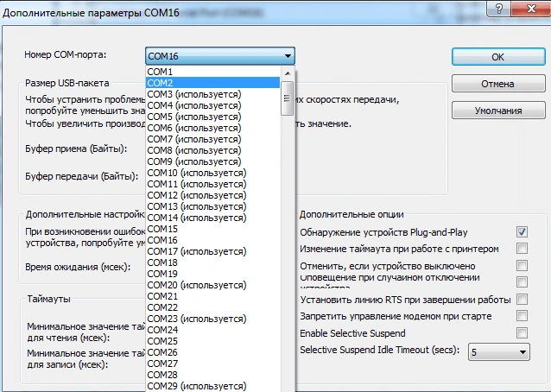Choose COM17 (используется) entry
551x392 pixels.
click(213, 251)
